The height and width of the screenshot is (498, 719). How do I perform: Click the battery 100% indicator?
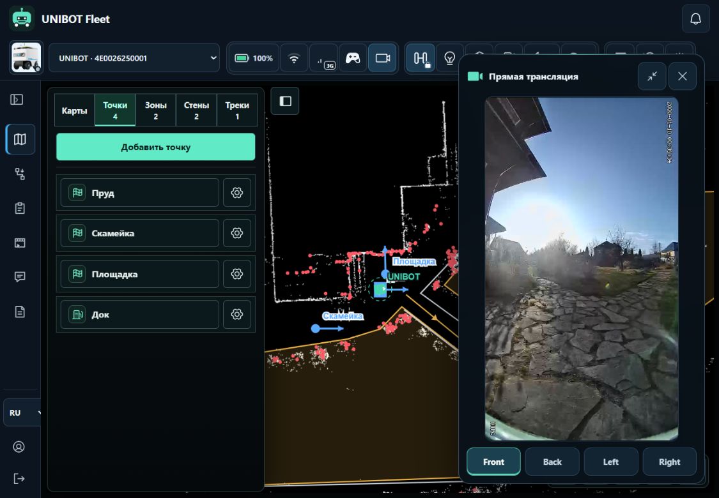click(x=254, y=58)
